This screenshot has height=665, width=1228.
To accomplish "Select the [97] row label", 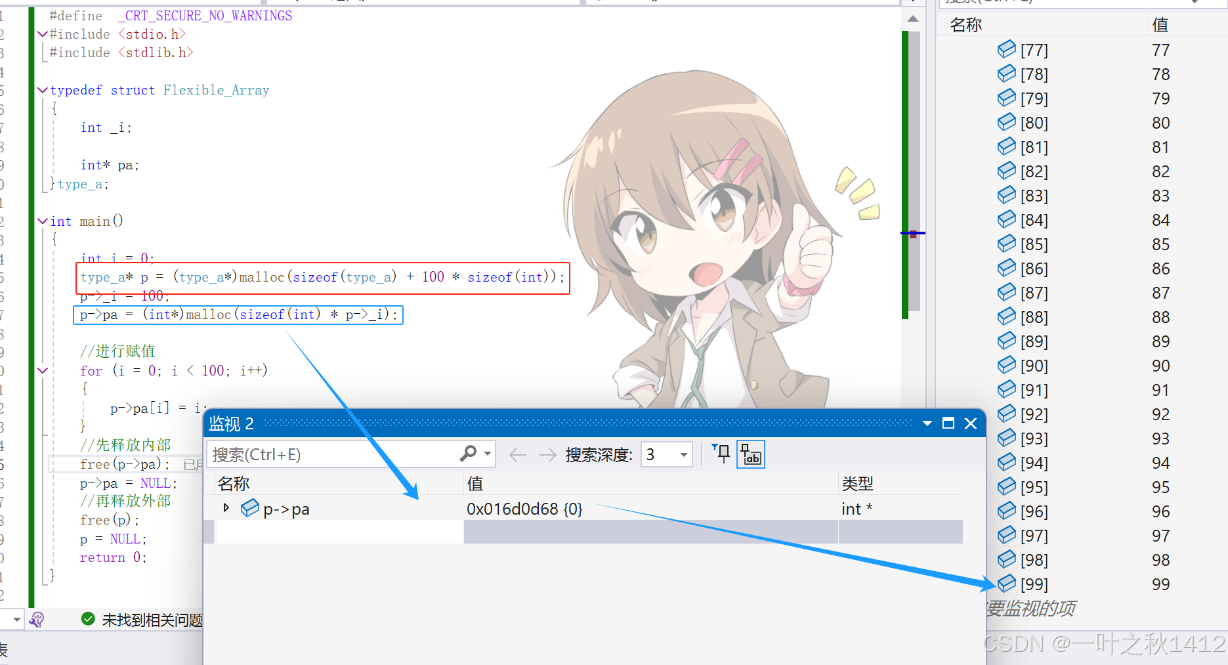I will (1034, 536).
